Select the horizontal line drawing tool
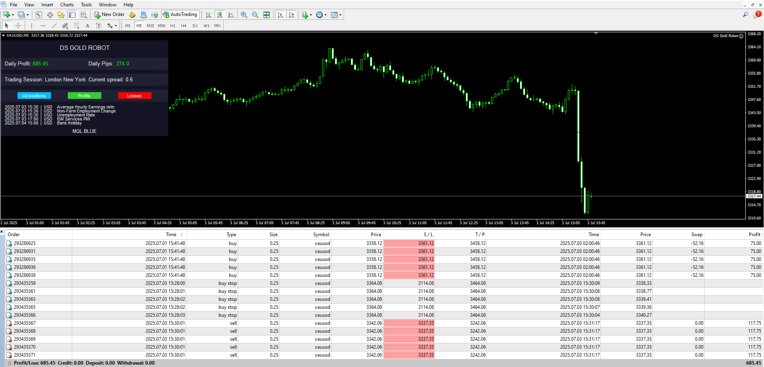The height and width of the screenshot is (367, 764). click(43, 25)
